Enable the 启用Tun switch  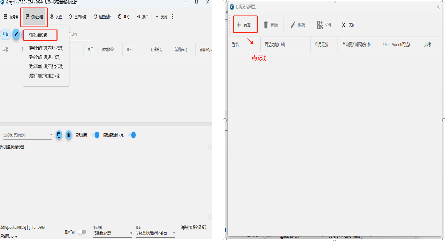[82, 232]
